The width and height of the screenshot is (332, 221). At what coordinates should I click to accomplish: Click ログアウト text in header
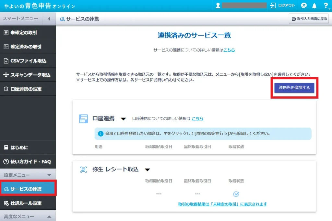(x=287, y=6)
